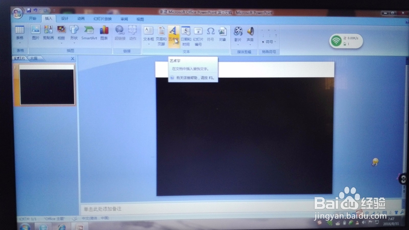Insert 幻灯片编号 slide number

pos(198,36)
